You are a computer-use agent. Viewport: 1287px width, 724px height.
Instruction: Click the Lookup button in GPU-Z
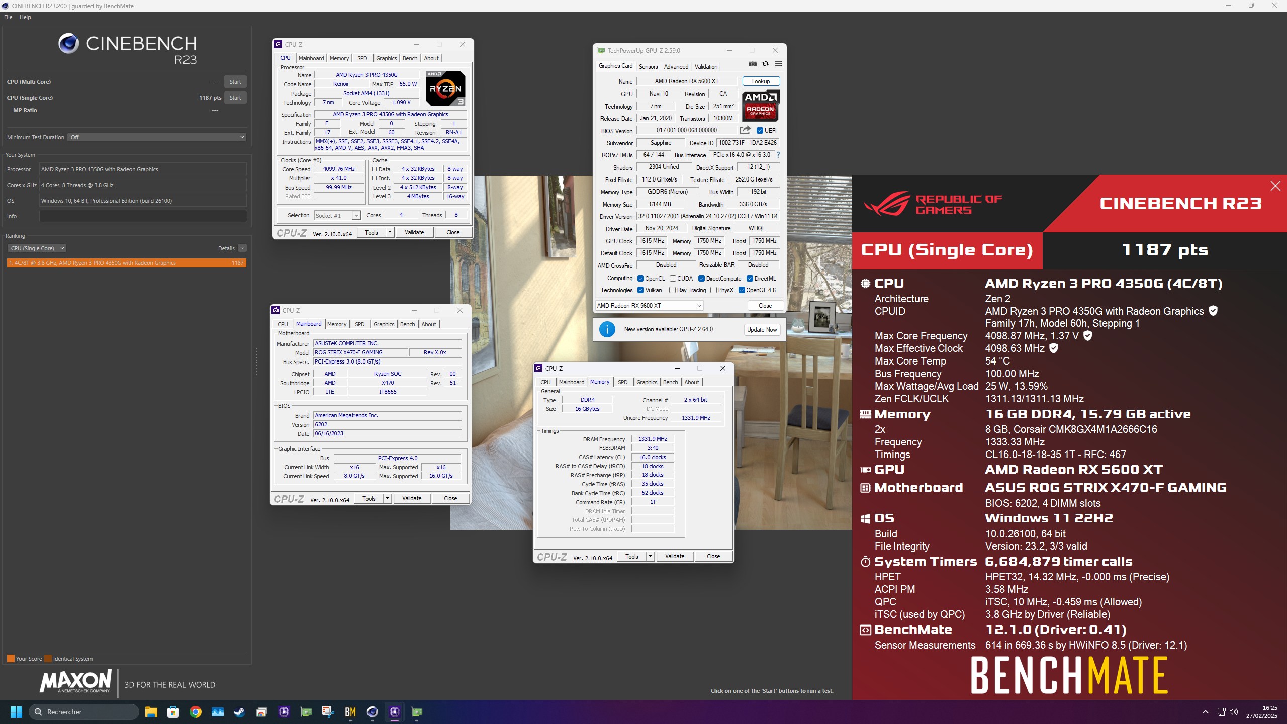[761, 81]
